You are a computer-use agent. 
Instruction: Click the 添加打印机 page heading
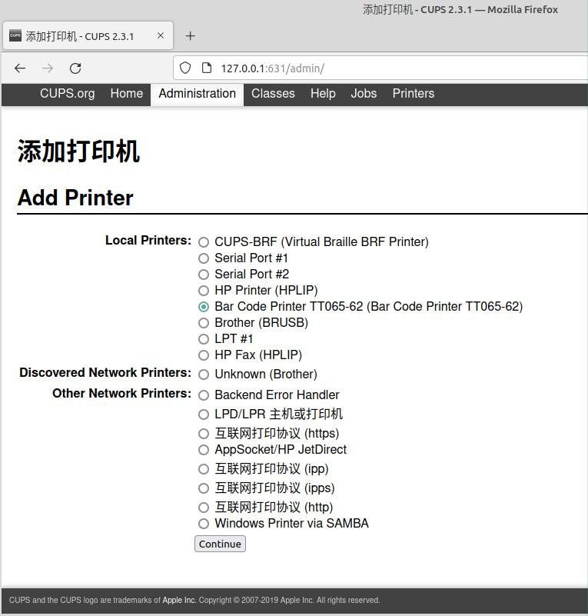coord(78,152)
